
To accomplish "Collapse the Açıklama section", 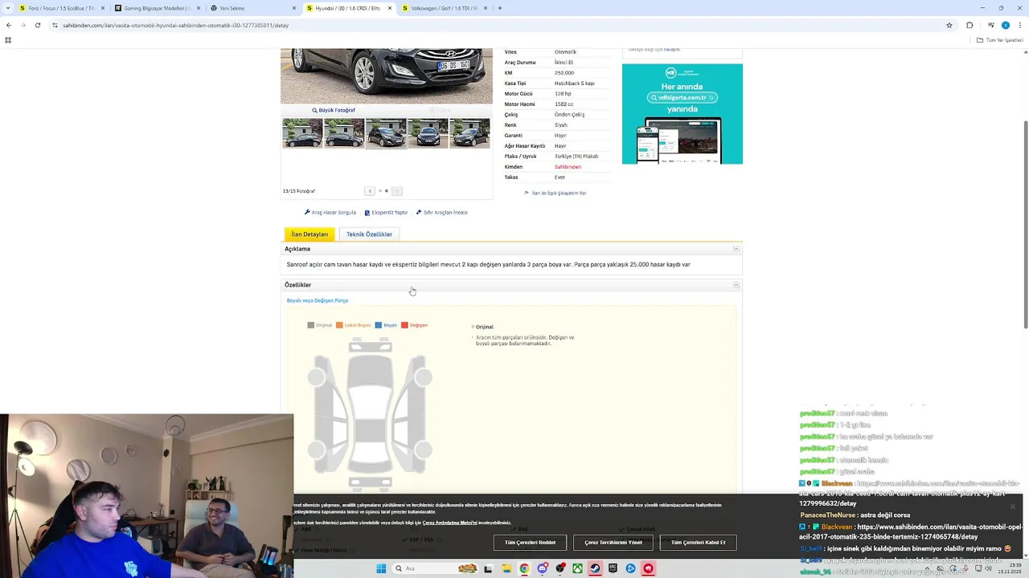I will click(x=736, y=249).
